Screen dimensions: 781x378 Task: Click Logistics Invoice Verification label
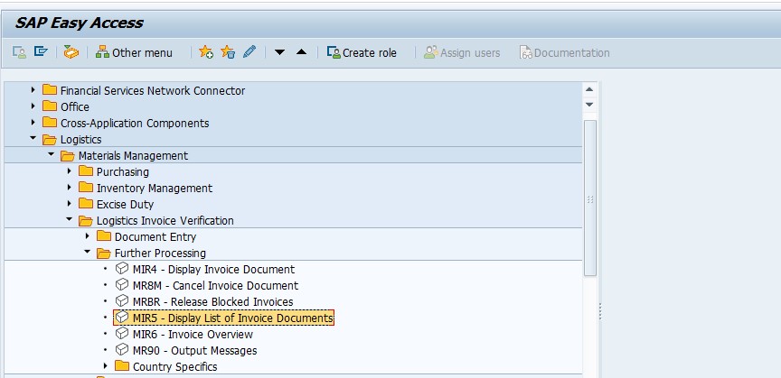165,220
